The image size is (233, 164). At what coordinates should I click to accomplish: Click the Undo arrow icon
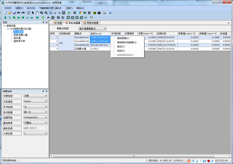(x=19, y=13)
